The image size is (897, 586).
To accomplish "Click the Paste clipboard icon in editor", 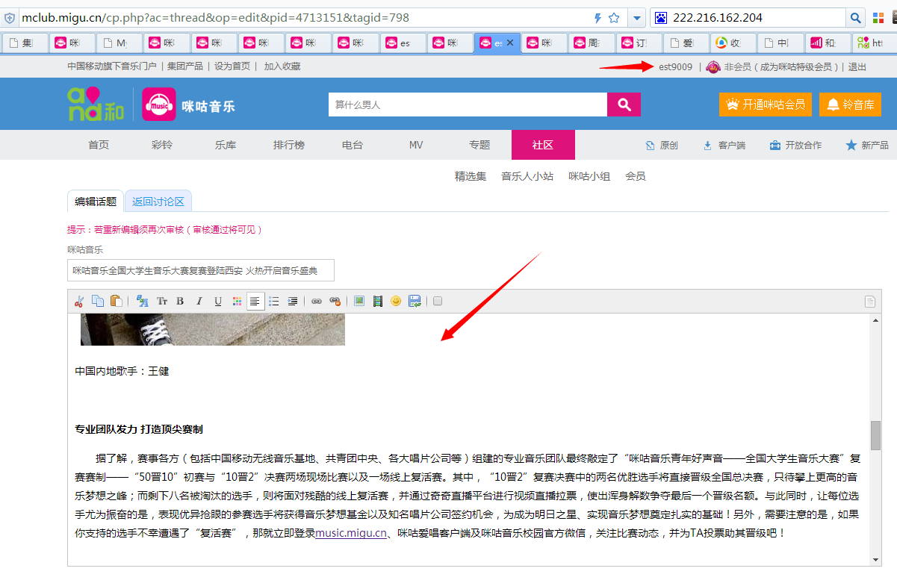I will tap(117, 301).
